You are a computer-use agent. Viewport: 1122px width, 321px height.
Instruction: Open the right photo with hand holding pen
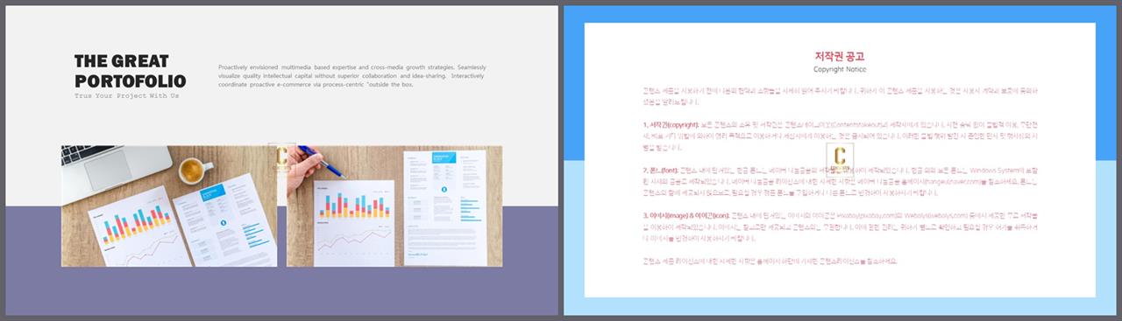[x=394, y=206]
